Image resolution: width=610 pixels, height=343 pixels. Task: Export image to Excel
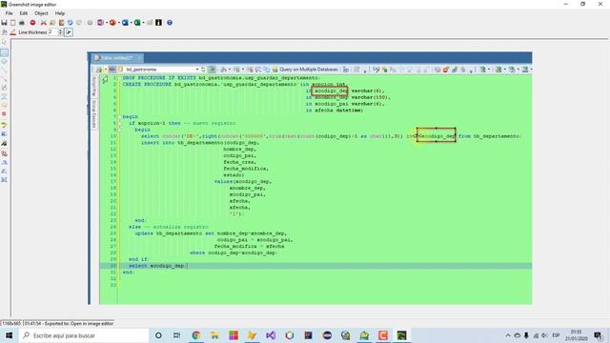click(137, 23)
